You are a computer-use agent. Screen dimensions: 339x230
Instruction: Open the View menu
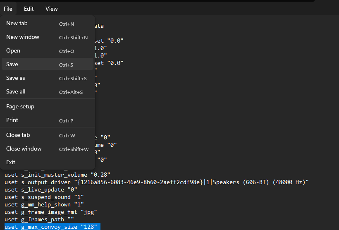[52, 9]
